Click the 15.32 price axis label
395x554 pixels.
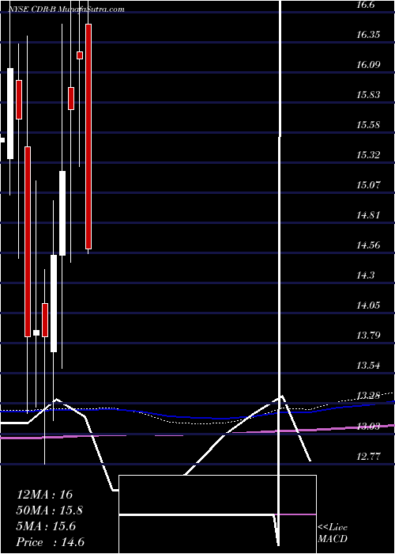pos(368,155)
